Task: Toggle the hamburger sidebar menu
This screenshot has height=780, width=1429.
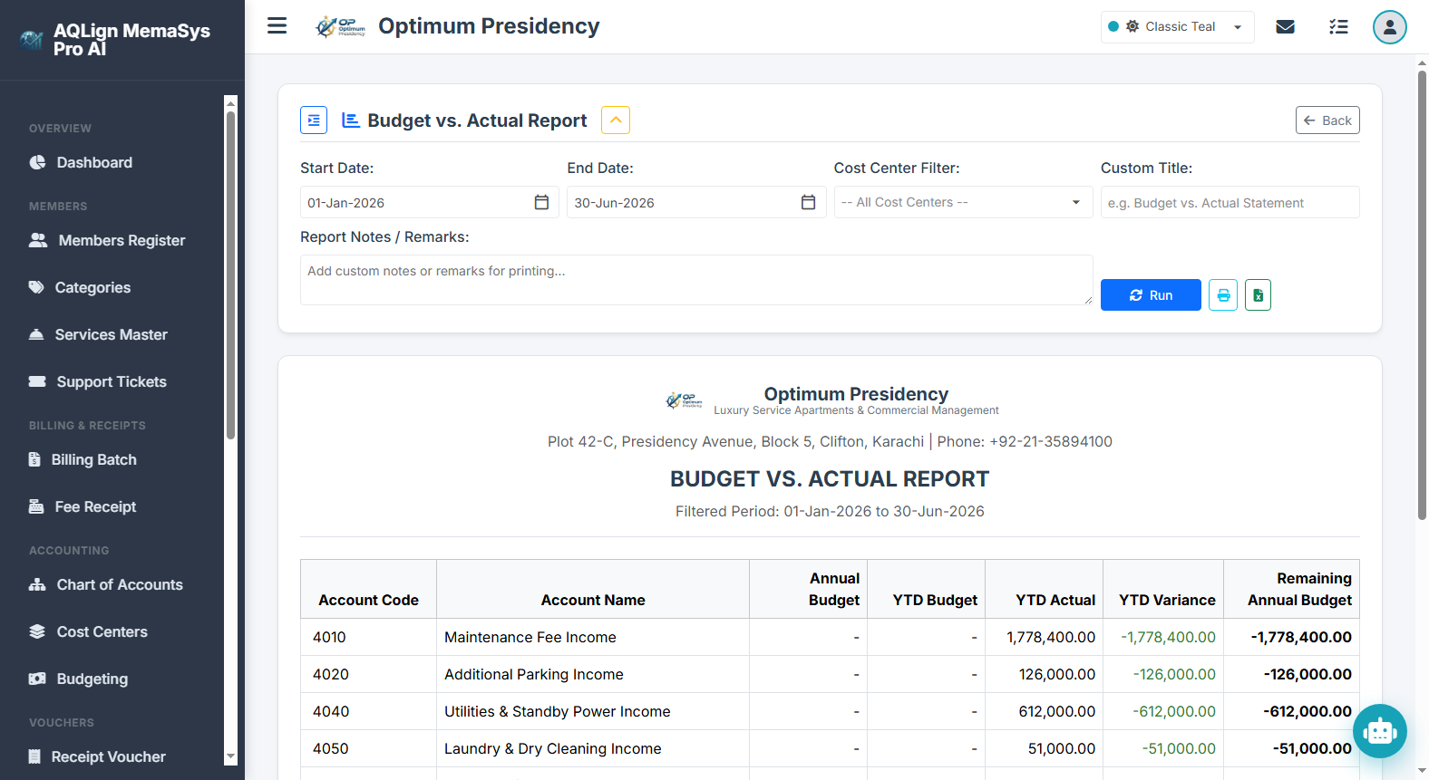Action: [x=277, y=26]
